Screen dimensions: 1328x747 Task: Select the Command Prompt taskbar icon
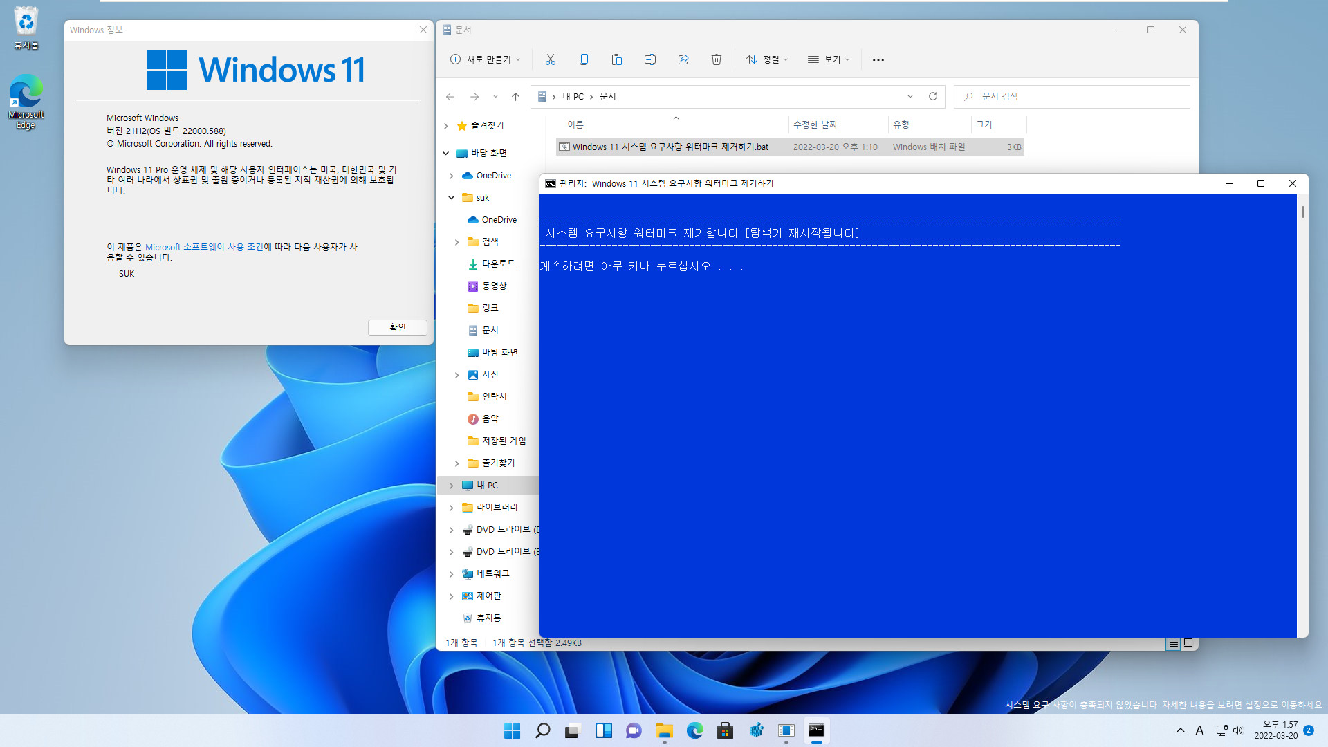pos(817,730)
